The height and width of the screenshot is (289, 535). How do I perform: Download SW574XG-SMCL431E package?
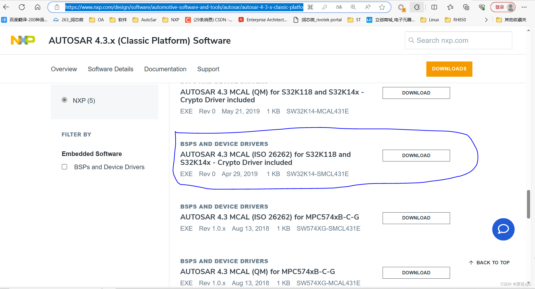coord(416,218)
